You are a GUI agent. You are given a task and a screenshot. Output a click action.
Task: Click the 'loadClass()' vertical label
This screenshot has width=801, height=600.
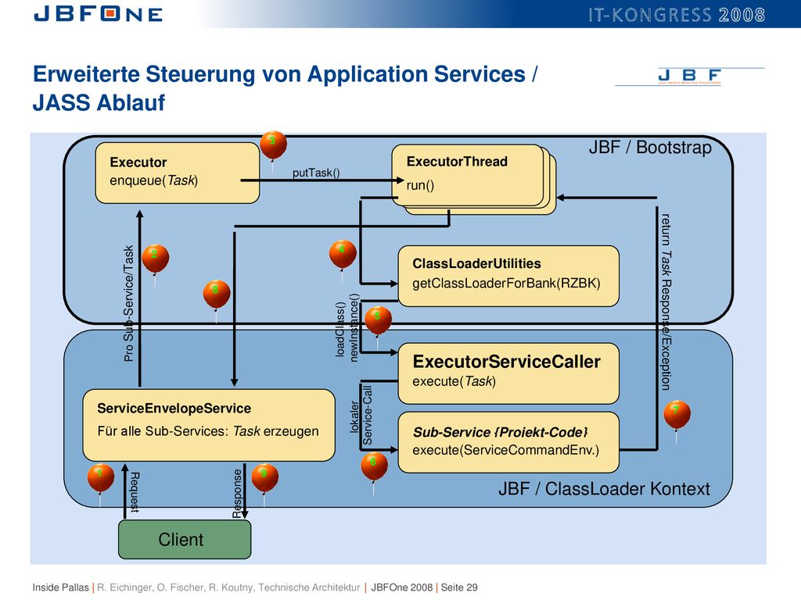click(341, 329)
